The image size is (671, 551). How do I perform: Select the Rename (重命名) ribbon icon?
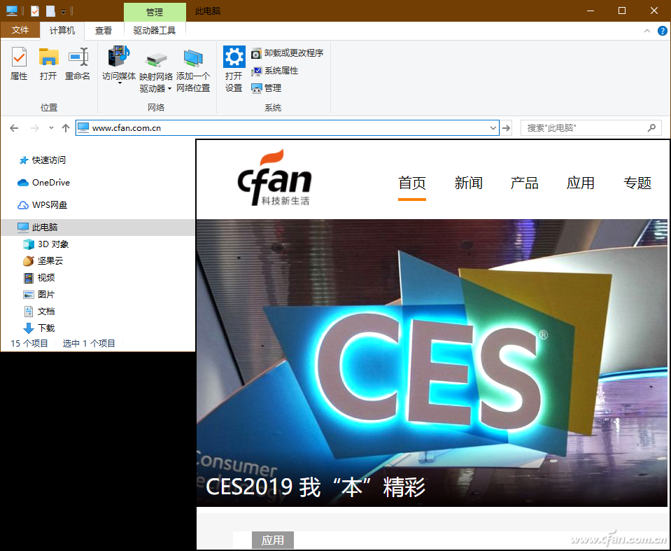pos(78,64)
